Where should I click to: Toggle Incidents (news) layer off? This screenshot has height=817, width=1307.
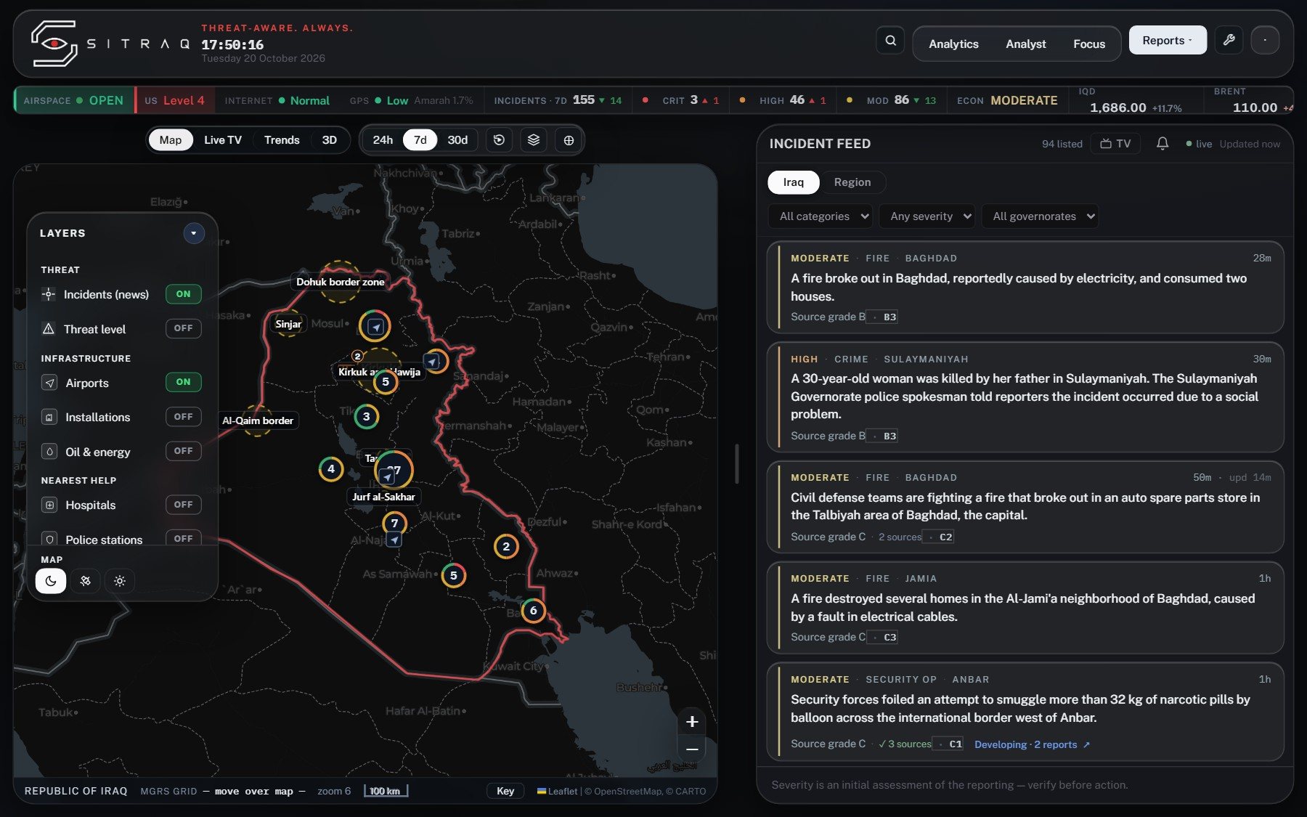pyautogui.click(x=183, y=294)
